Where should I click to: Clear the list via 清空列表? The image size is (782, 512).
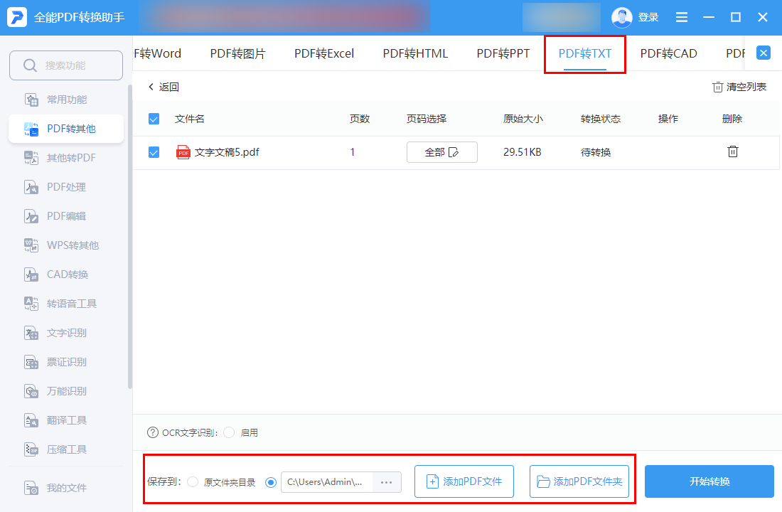point(739,86)
